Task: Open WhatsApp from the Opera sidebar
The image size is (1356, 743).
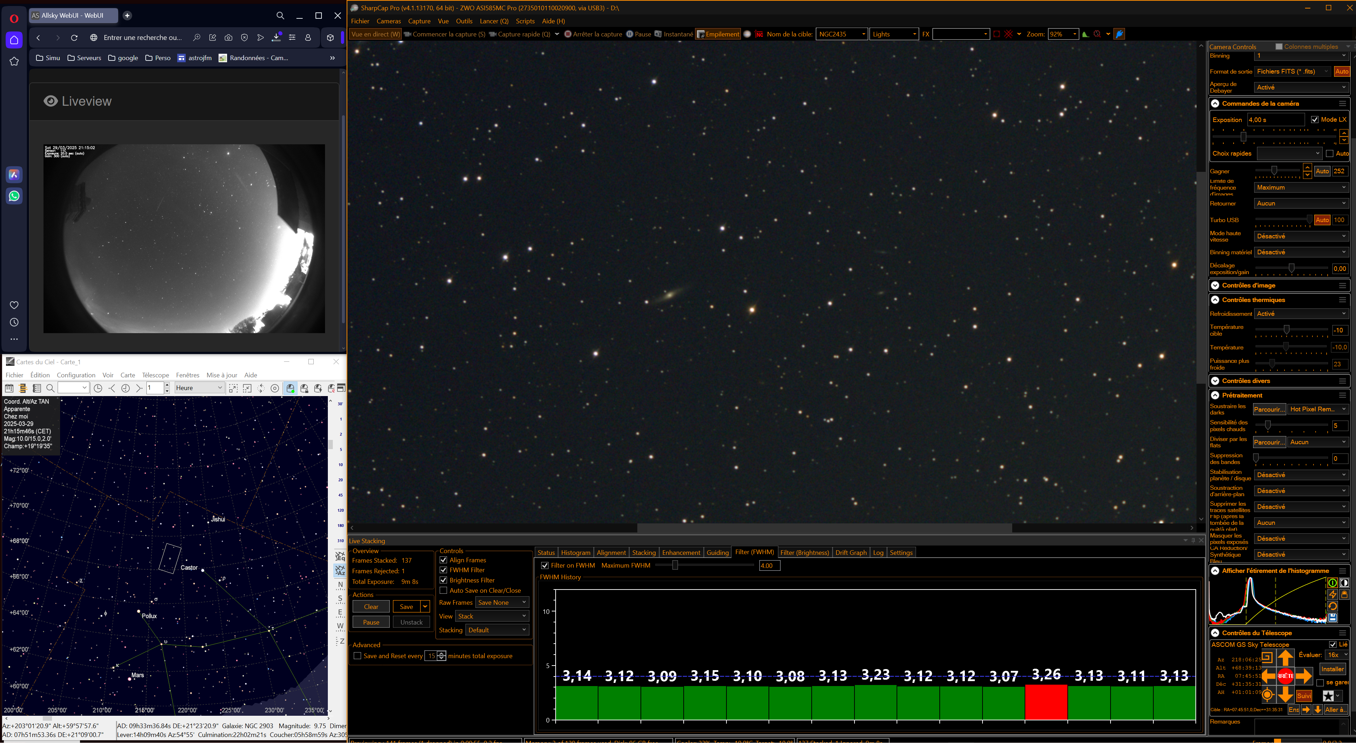Action: pyautogui.click(x=14, y=196)
